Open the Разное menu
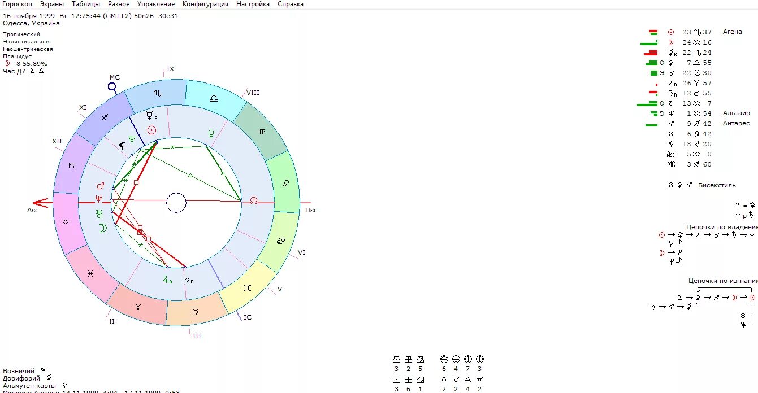Image resolution: width=758 pixels, height=393 pixels. pyautogui.click(x=119, y=4)
